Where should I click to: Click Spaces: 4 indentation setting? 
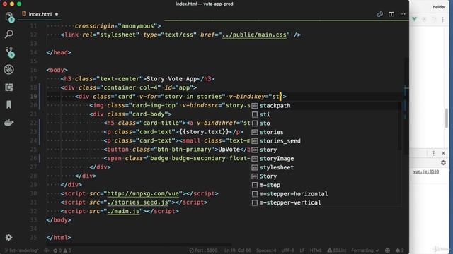click(x=266, y=250)
